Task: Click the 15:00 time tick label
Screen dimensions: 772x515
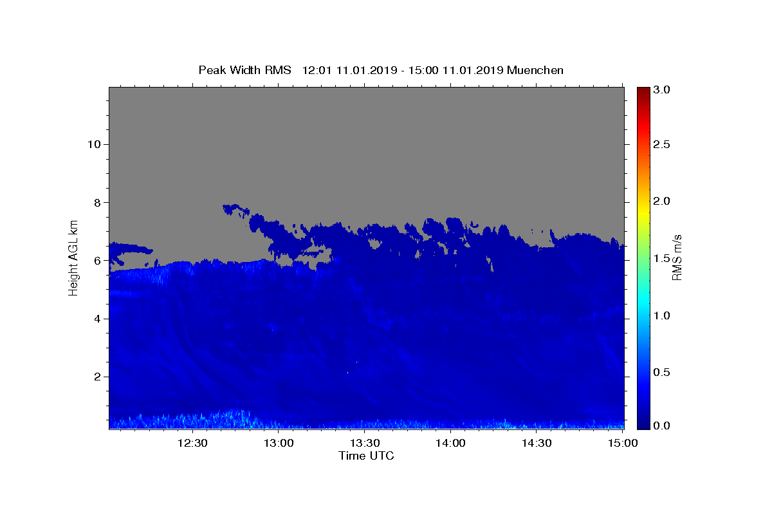Action: (622, 443)
